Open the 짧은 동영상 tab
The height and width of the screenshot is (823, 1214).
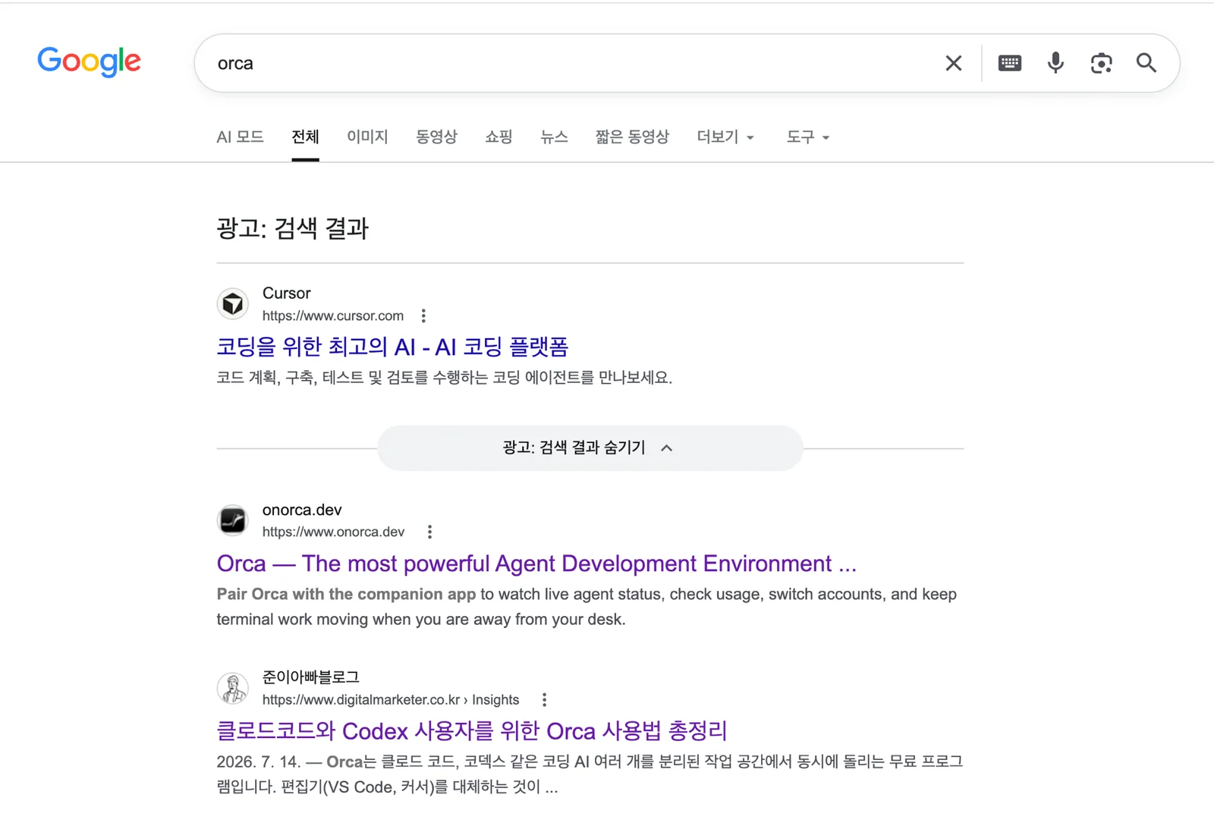point(632,137)
